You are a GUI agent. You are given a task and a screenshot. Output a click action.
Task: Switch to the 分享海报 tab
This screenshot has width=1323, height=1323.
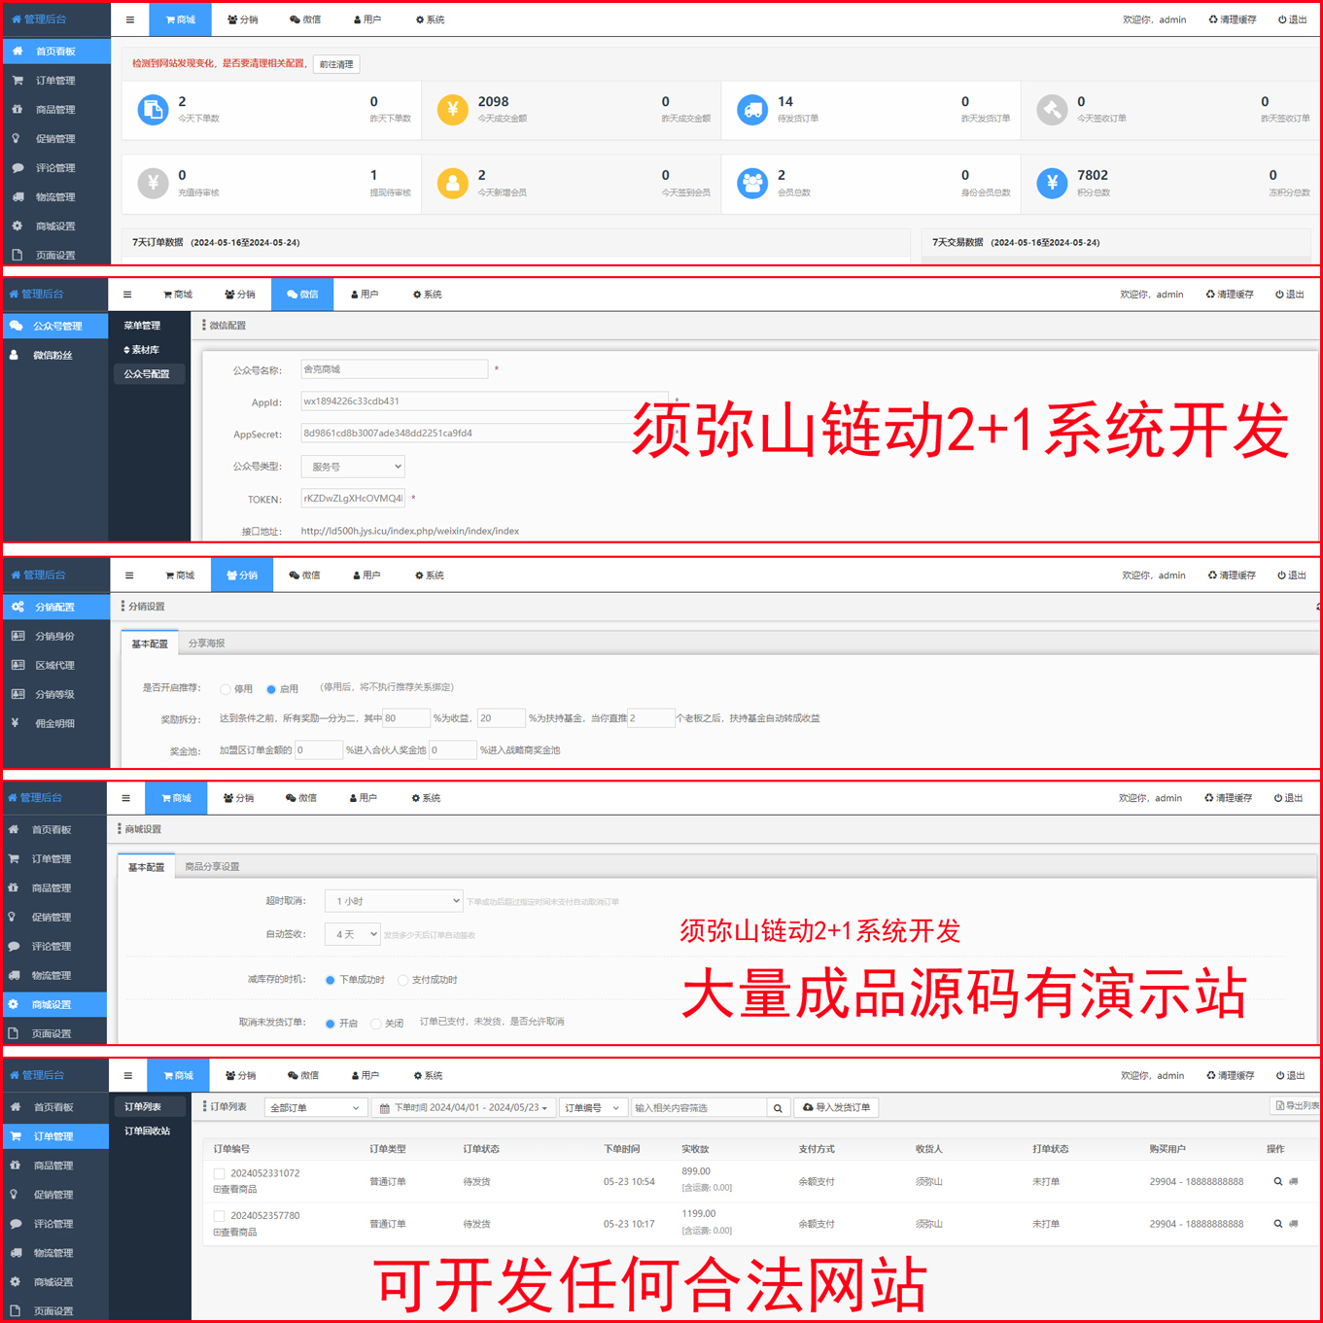[x=207, y=643]
